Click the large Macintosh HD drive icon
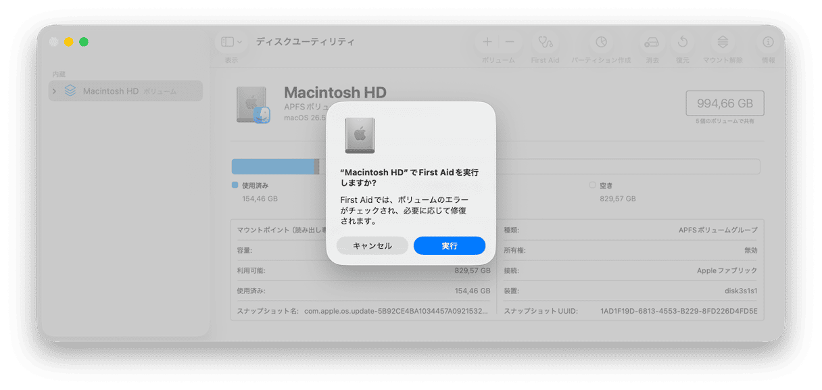This screenshot has width=822, height=390. [253, 105]
